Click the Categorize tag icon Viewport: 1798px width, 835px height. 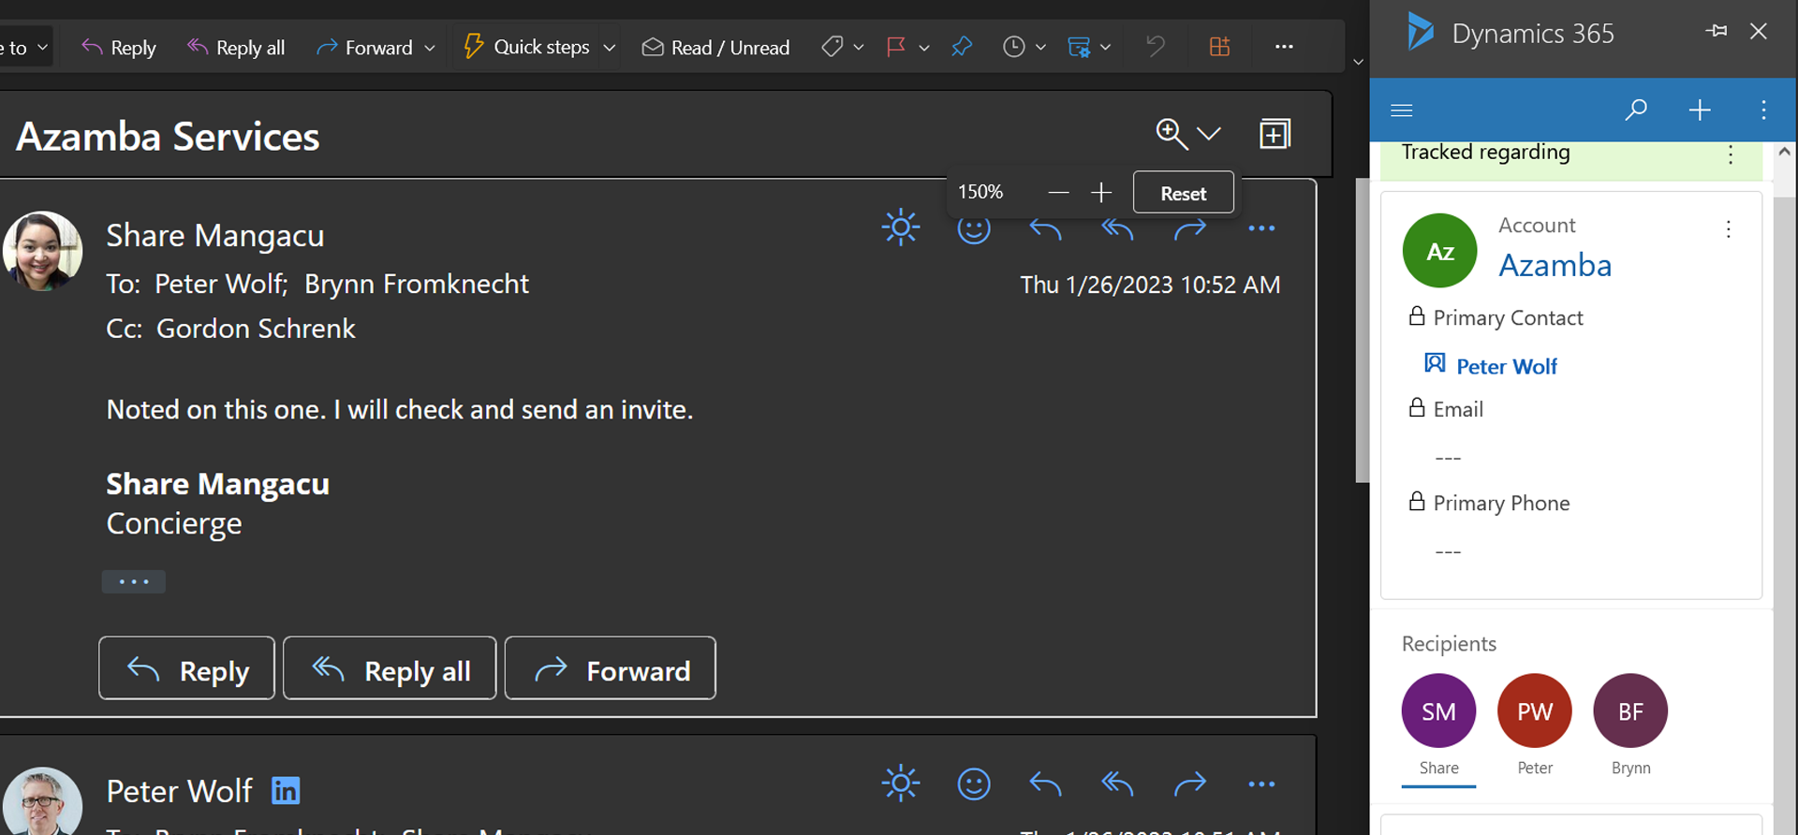click(x=832, y=47)
